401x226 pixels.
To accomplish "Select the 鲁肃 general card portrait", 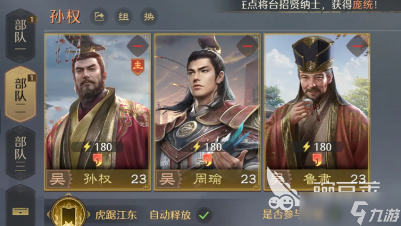I will pos(317,102).
